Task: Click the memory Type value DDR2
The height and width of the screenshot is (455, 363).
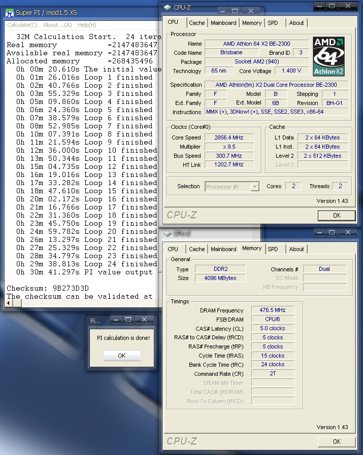Action: coord(220,269)
